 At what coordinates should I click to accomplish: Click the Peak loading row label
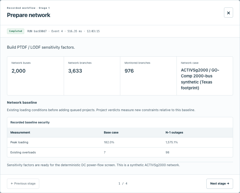pos(19,142)
